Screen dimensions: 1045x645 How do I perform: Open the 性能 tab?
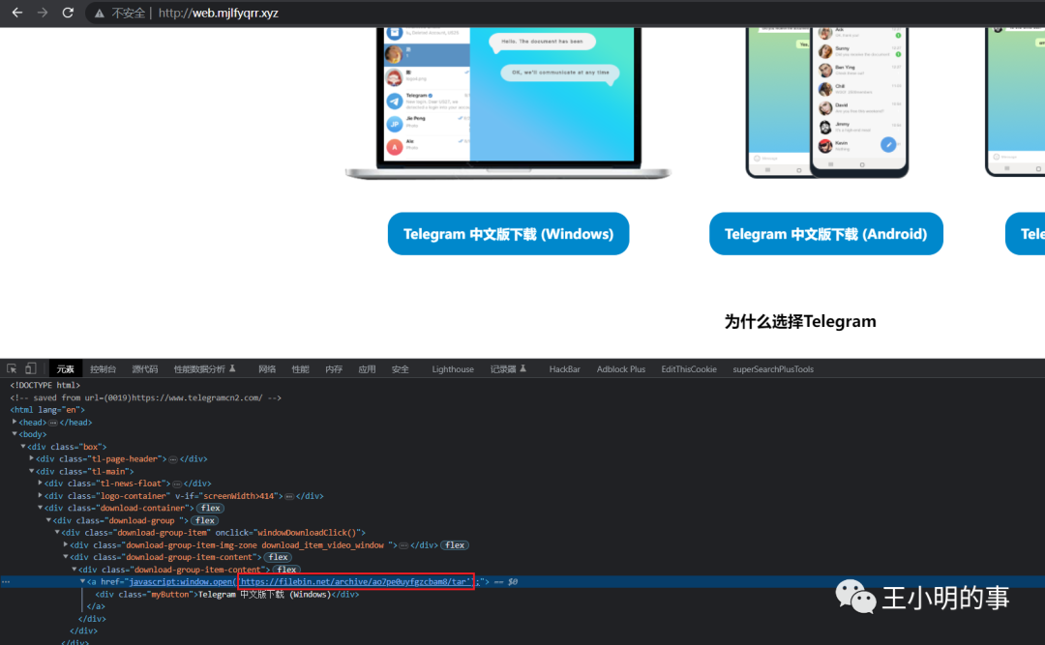(301, 369)
